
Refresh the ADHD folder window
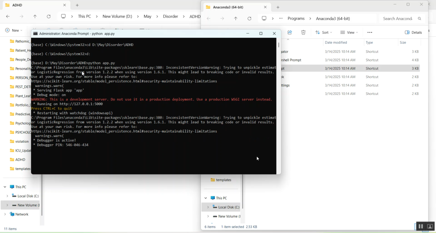coord(49,17)
